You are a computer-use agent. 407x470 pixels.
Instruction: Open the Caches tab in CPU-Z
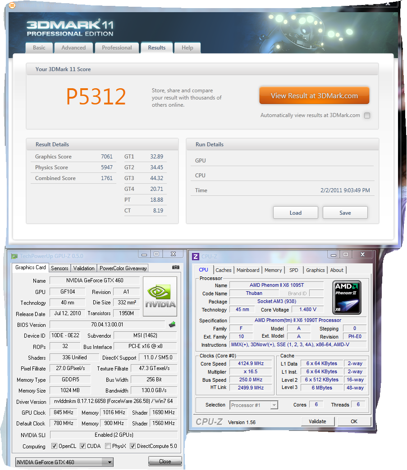224,270
